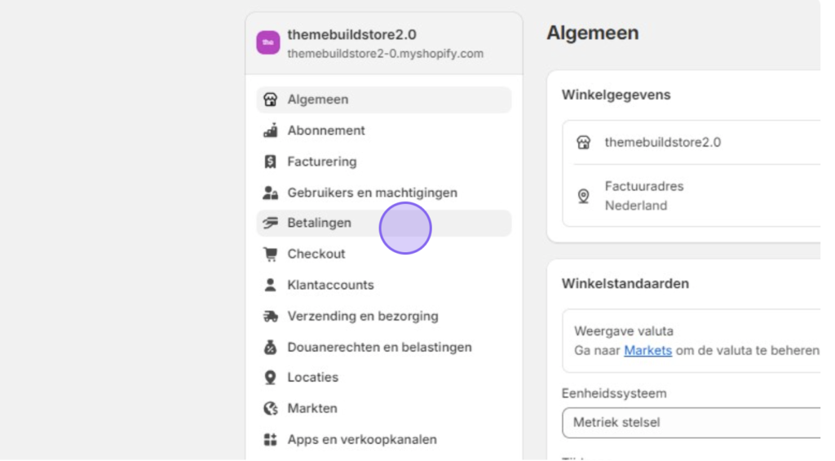Click the Verzending en bezorging truck icon
835x461 pixels.
[x=270, y=316]
